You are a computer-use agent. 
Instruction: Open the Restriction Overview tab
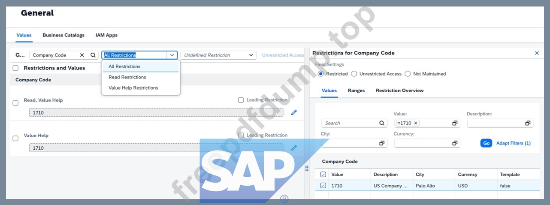pyautogui.click(x=400, y=90)
